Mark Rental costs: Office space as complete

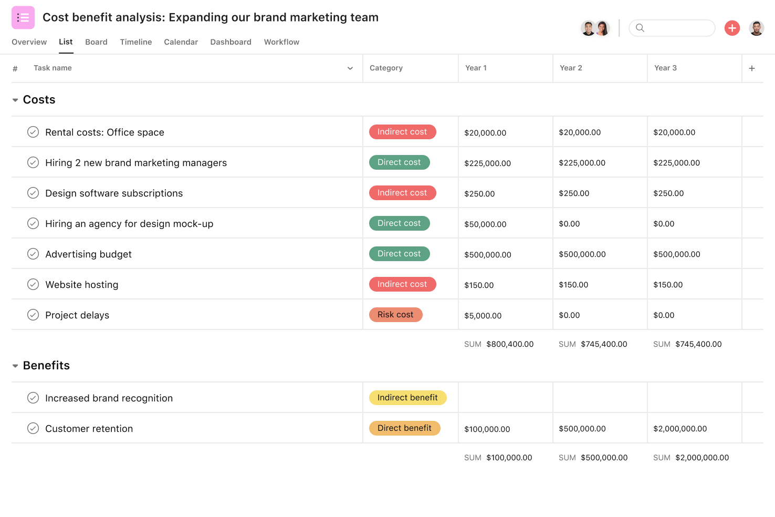pos(33,132)
